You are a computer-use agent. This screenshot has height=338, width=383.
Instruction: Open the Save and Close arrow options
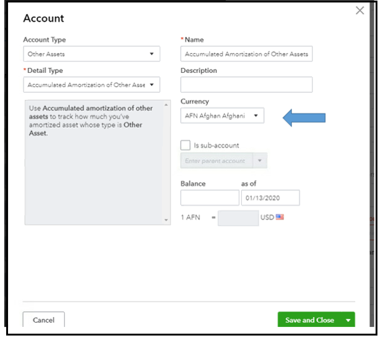(x=348, y=320)
